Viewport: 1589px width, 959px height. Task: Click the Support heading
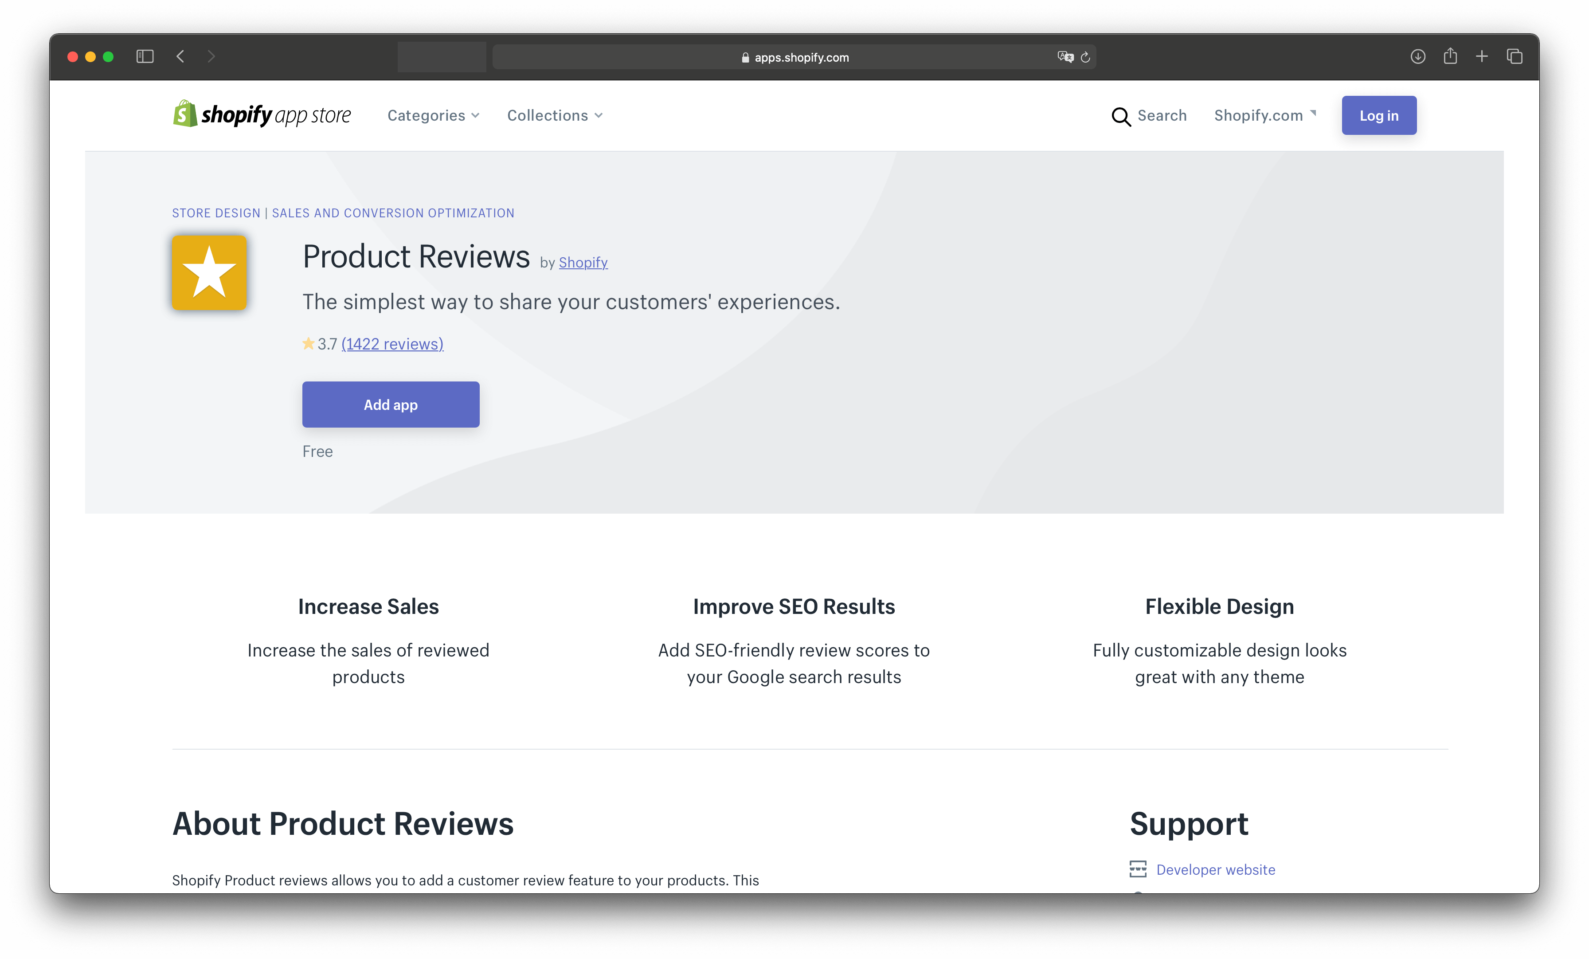pos(1189,823)
